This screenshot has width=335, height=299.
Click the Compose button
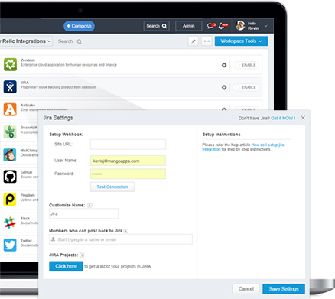[x=79, y=26]
